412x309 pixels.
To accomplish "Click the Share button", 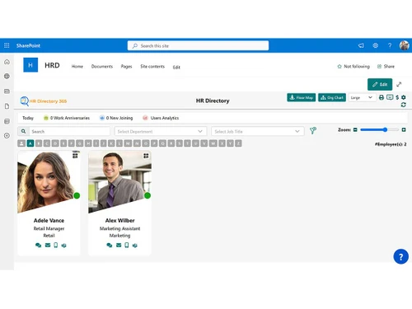I will pos(386,66).
